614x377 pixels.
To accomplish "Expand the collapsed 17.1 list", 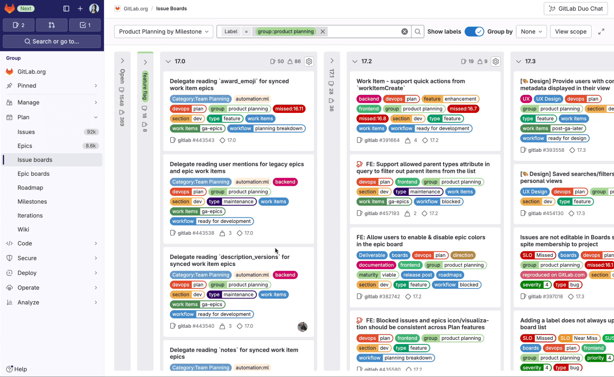I will point(332,61).
